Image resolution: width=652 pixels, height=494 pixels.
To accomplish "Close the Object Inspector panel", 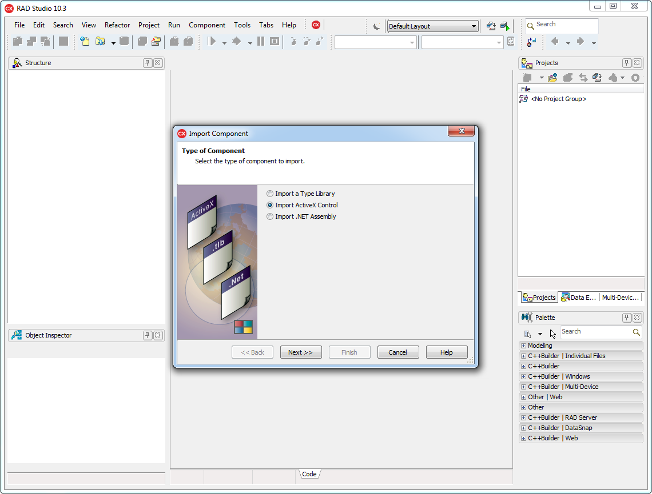I will [158, 335].
